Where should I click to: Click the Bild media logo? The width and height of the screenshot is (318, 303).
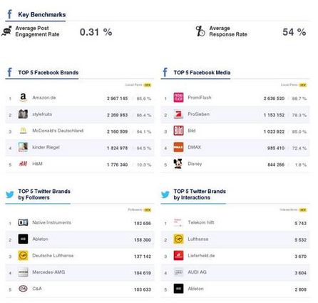click(x=178, y=131)
